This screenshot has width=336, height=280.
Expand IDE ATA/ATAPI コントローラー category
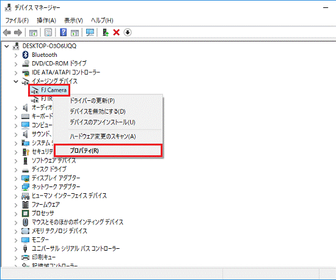[x=16, y=73]
